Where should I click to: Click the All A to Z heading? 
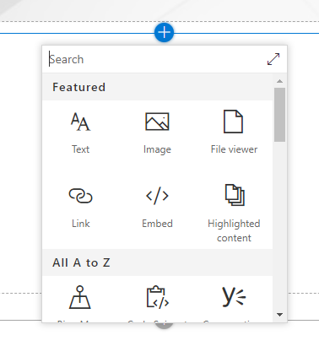[x=81, y=262]
